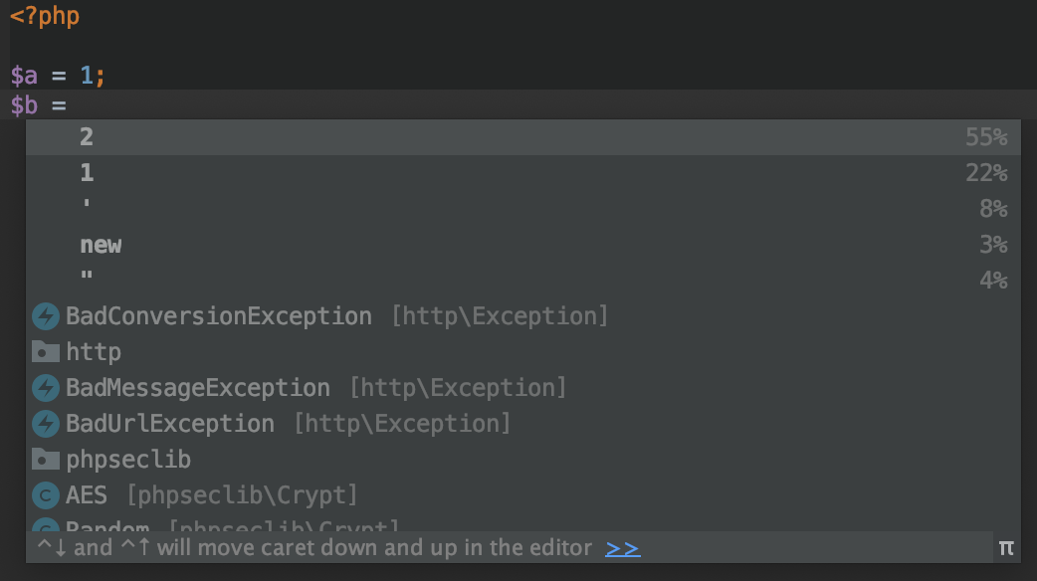Choose AES [phpseclib\Crypt] entry
This screenshot has height=581, width=1037.
(523, 494)
